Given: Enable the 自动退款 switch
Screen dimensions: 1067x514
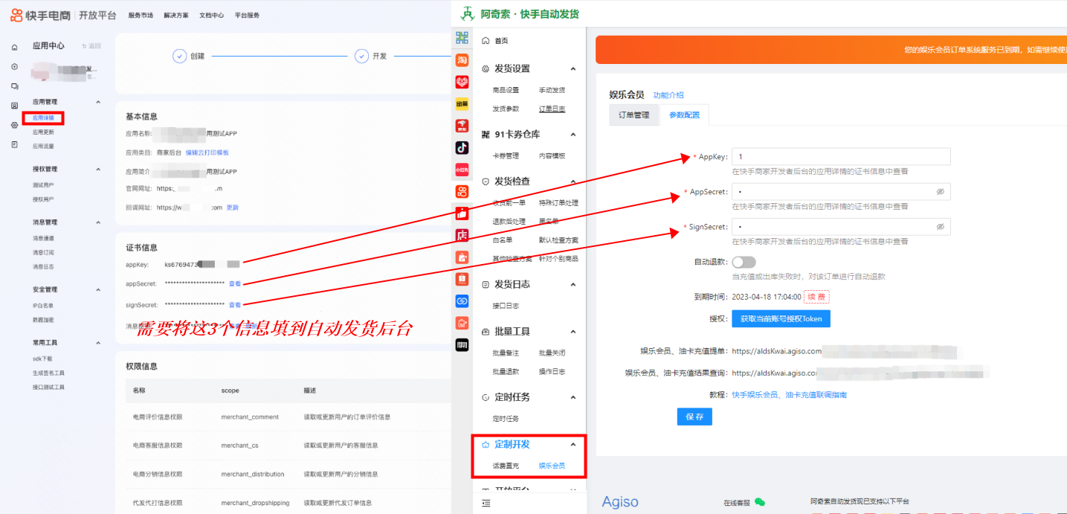Looking at the screenshot, I should pyautogui.click(x=744, y=263).
